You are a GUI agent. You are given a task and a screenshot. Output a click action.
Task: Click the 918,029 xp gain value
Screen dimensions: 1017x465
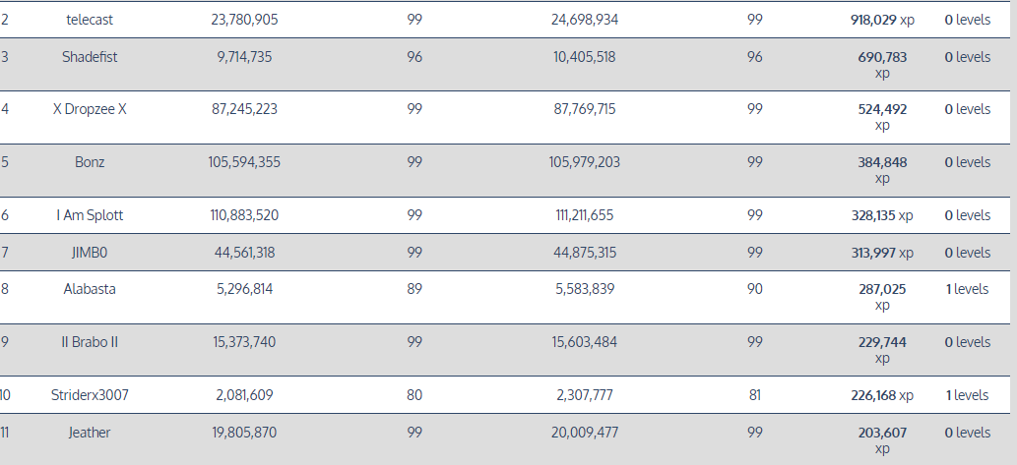(x=882, y=20)
